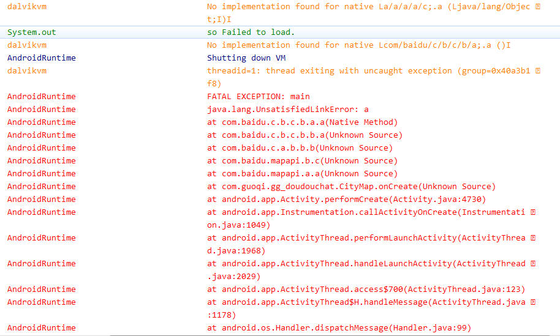Click line-wrap marker after 'Ljava/lang/Objec'
The width and height of the screenshot is (560, 336).
[x=538, y=6]
